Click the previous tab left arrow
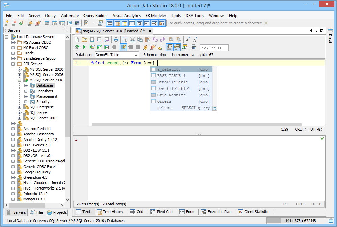Image resolution: width=337 pixels, height=227 pixels. point(311,31)
